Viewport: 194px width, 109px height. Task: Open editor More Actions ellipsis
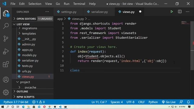coord(187,12)
